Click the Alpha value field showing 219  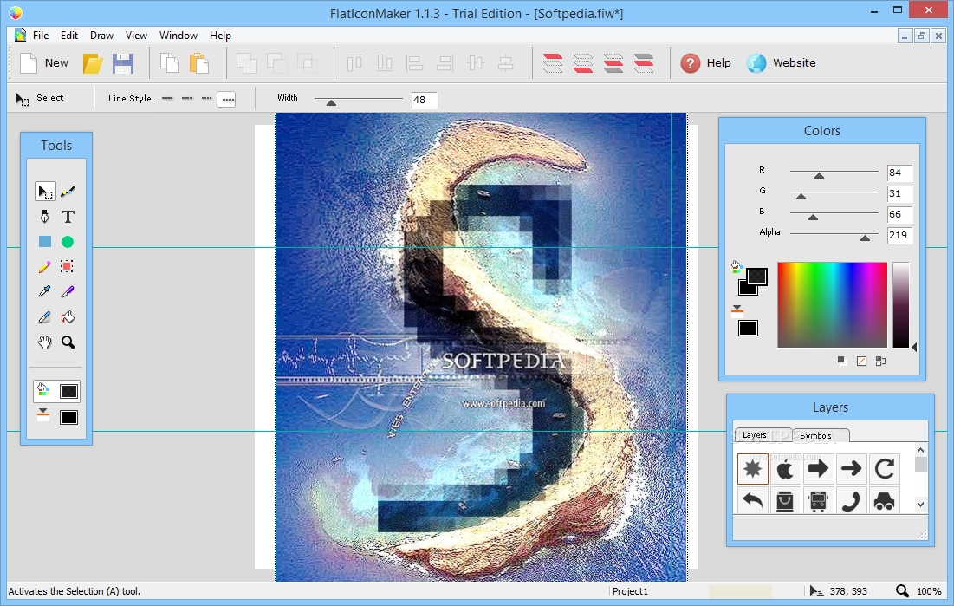pos(899,235)
